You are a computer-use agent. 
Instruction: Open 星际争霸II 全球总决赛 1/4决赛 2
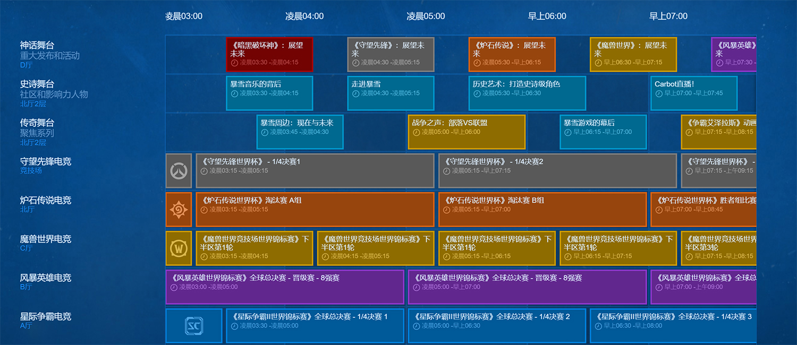[x=497, y=326]
